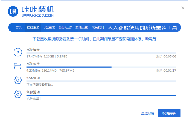Click the 剩余 00:05:06 remaining time
Viewport: 188px width, 121px height.
pyautogui.click(x=166, y=56)
